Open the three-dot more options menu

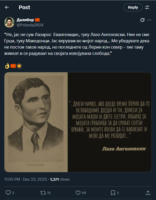(x=149, y=20)
